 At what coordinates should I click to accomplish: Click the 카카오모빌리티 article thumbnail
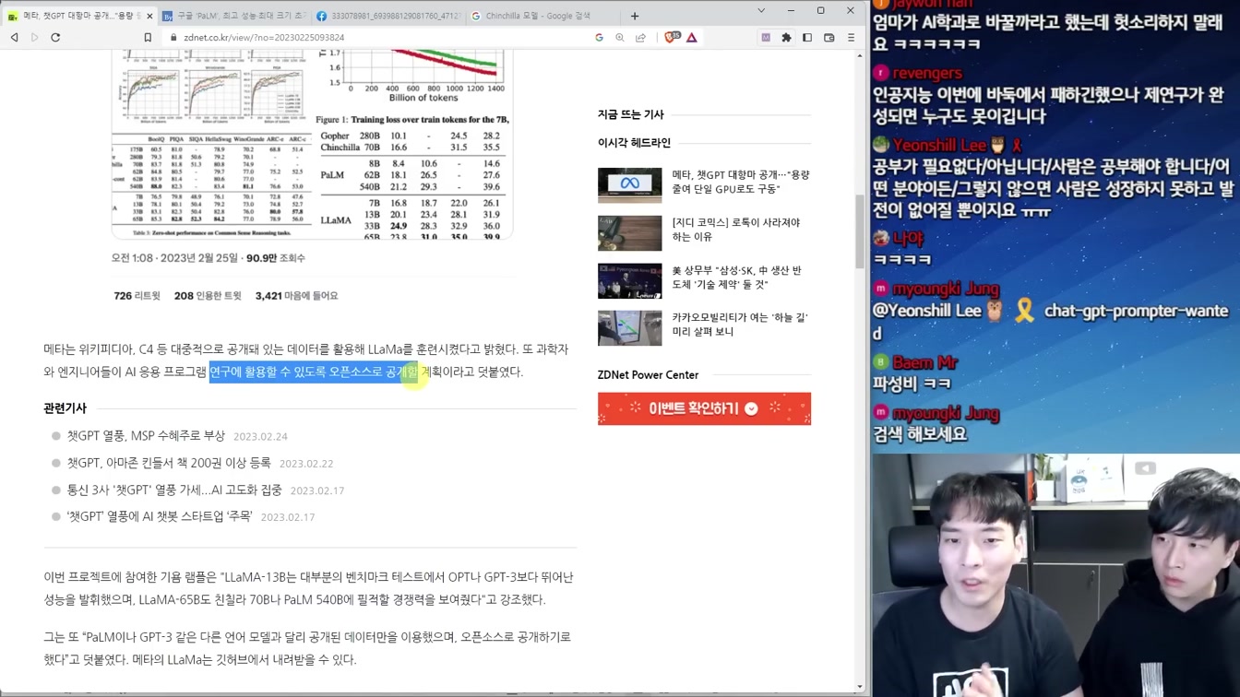(x=630, y=328)
